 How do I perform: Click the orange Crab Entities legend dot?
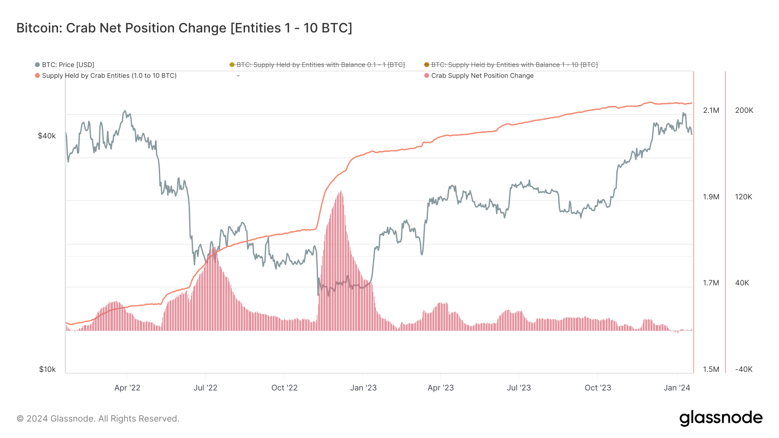pos(37,76)
